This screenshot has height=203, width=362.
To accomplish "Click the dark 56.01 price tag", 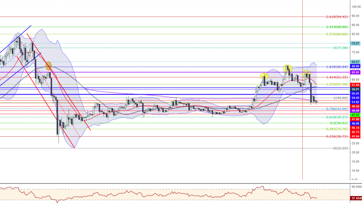I will [355, 89].
